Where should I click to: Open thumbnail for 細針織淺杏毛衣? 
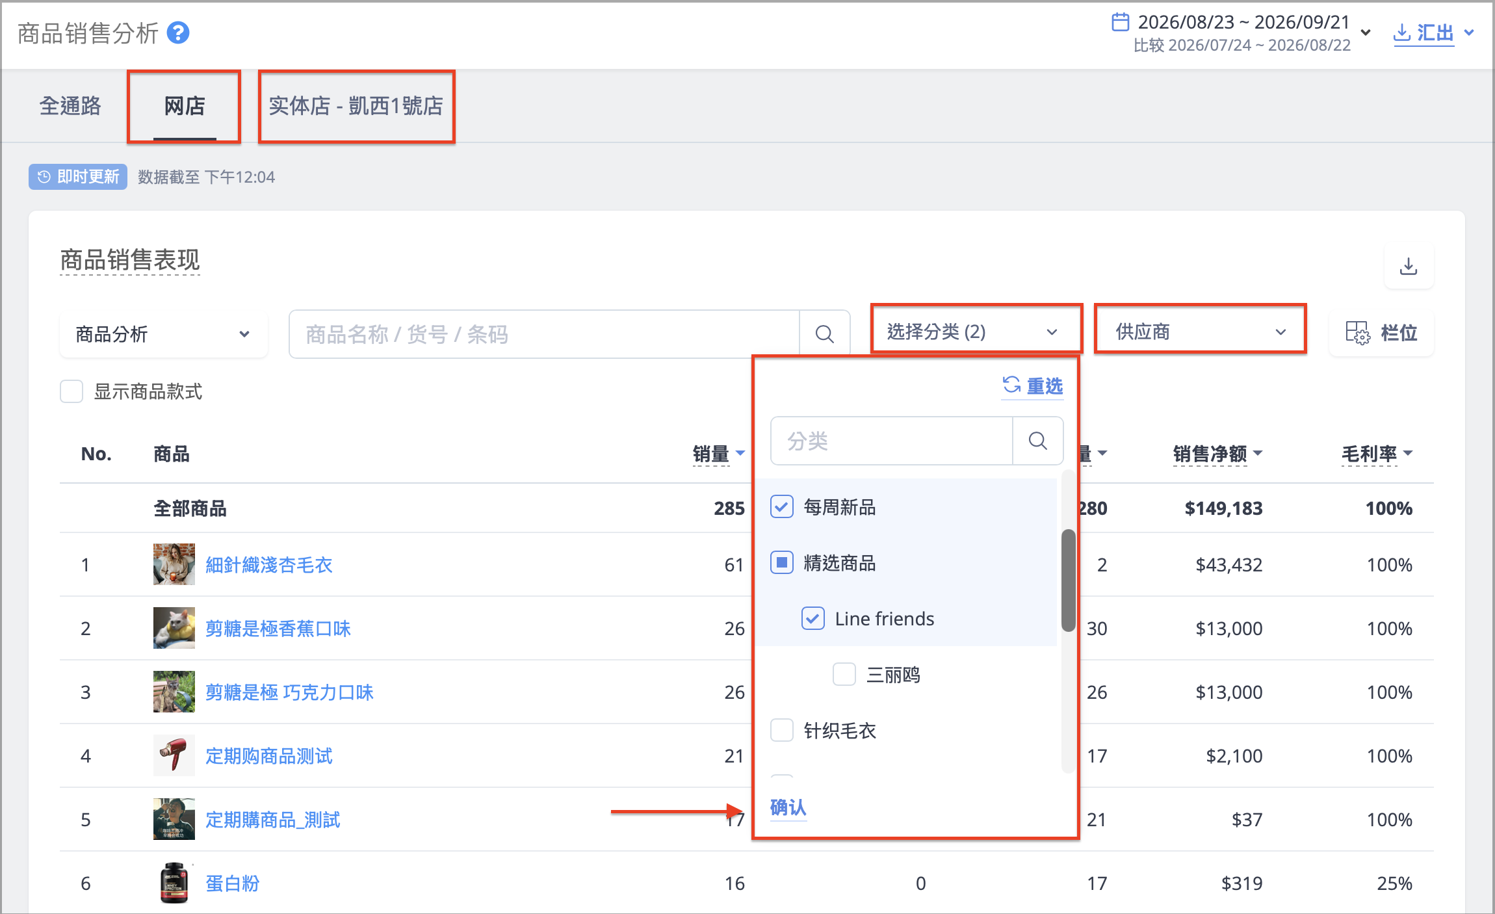(174, 564)
